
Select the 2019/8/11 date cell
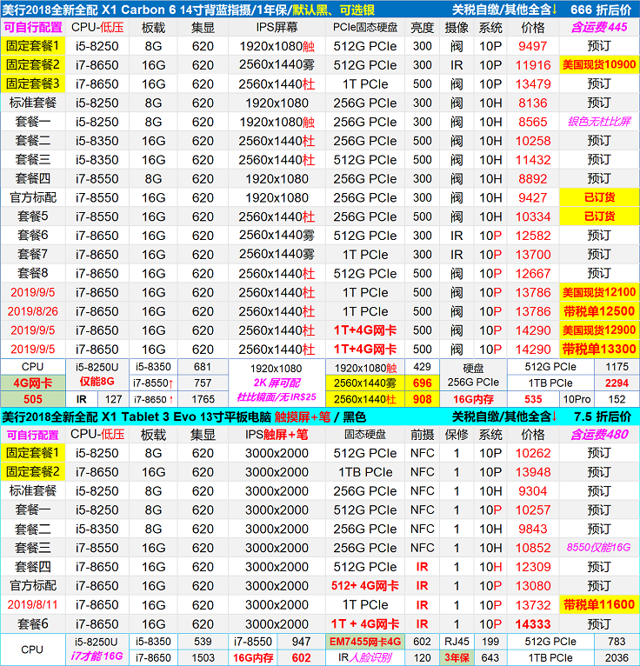(33, 604)
